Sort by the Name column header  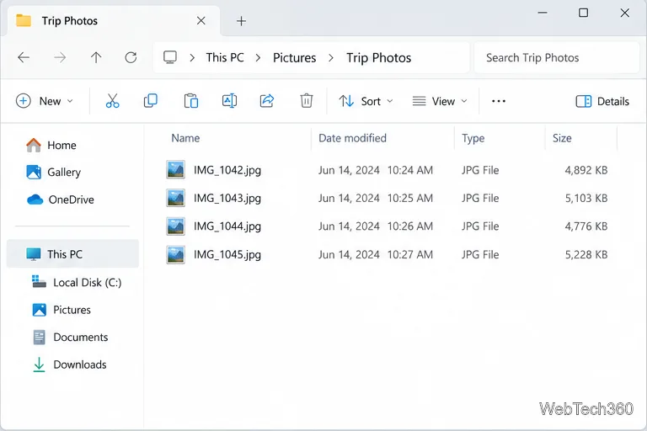[185, 138]
